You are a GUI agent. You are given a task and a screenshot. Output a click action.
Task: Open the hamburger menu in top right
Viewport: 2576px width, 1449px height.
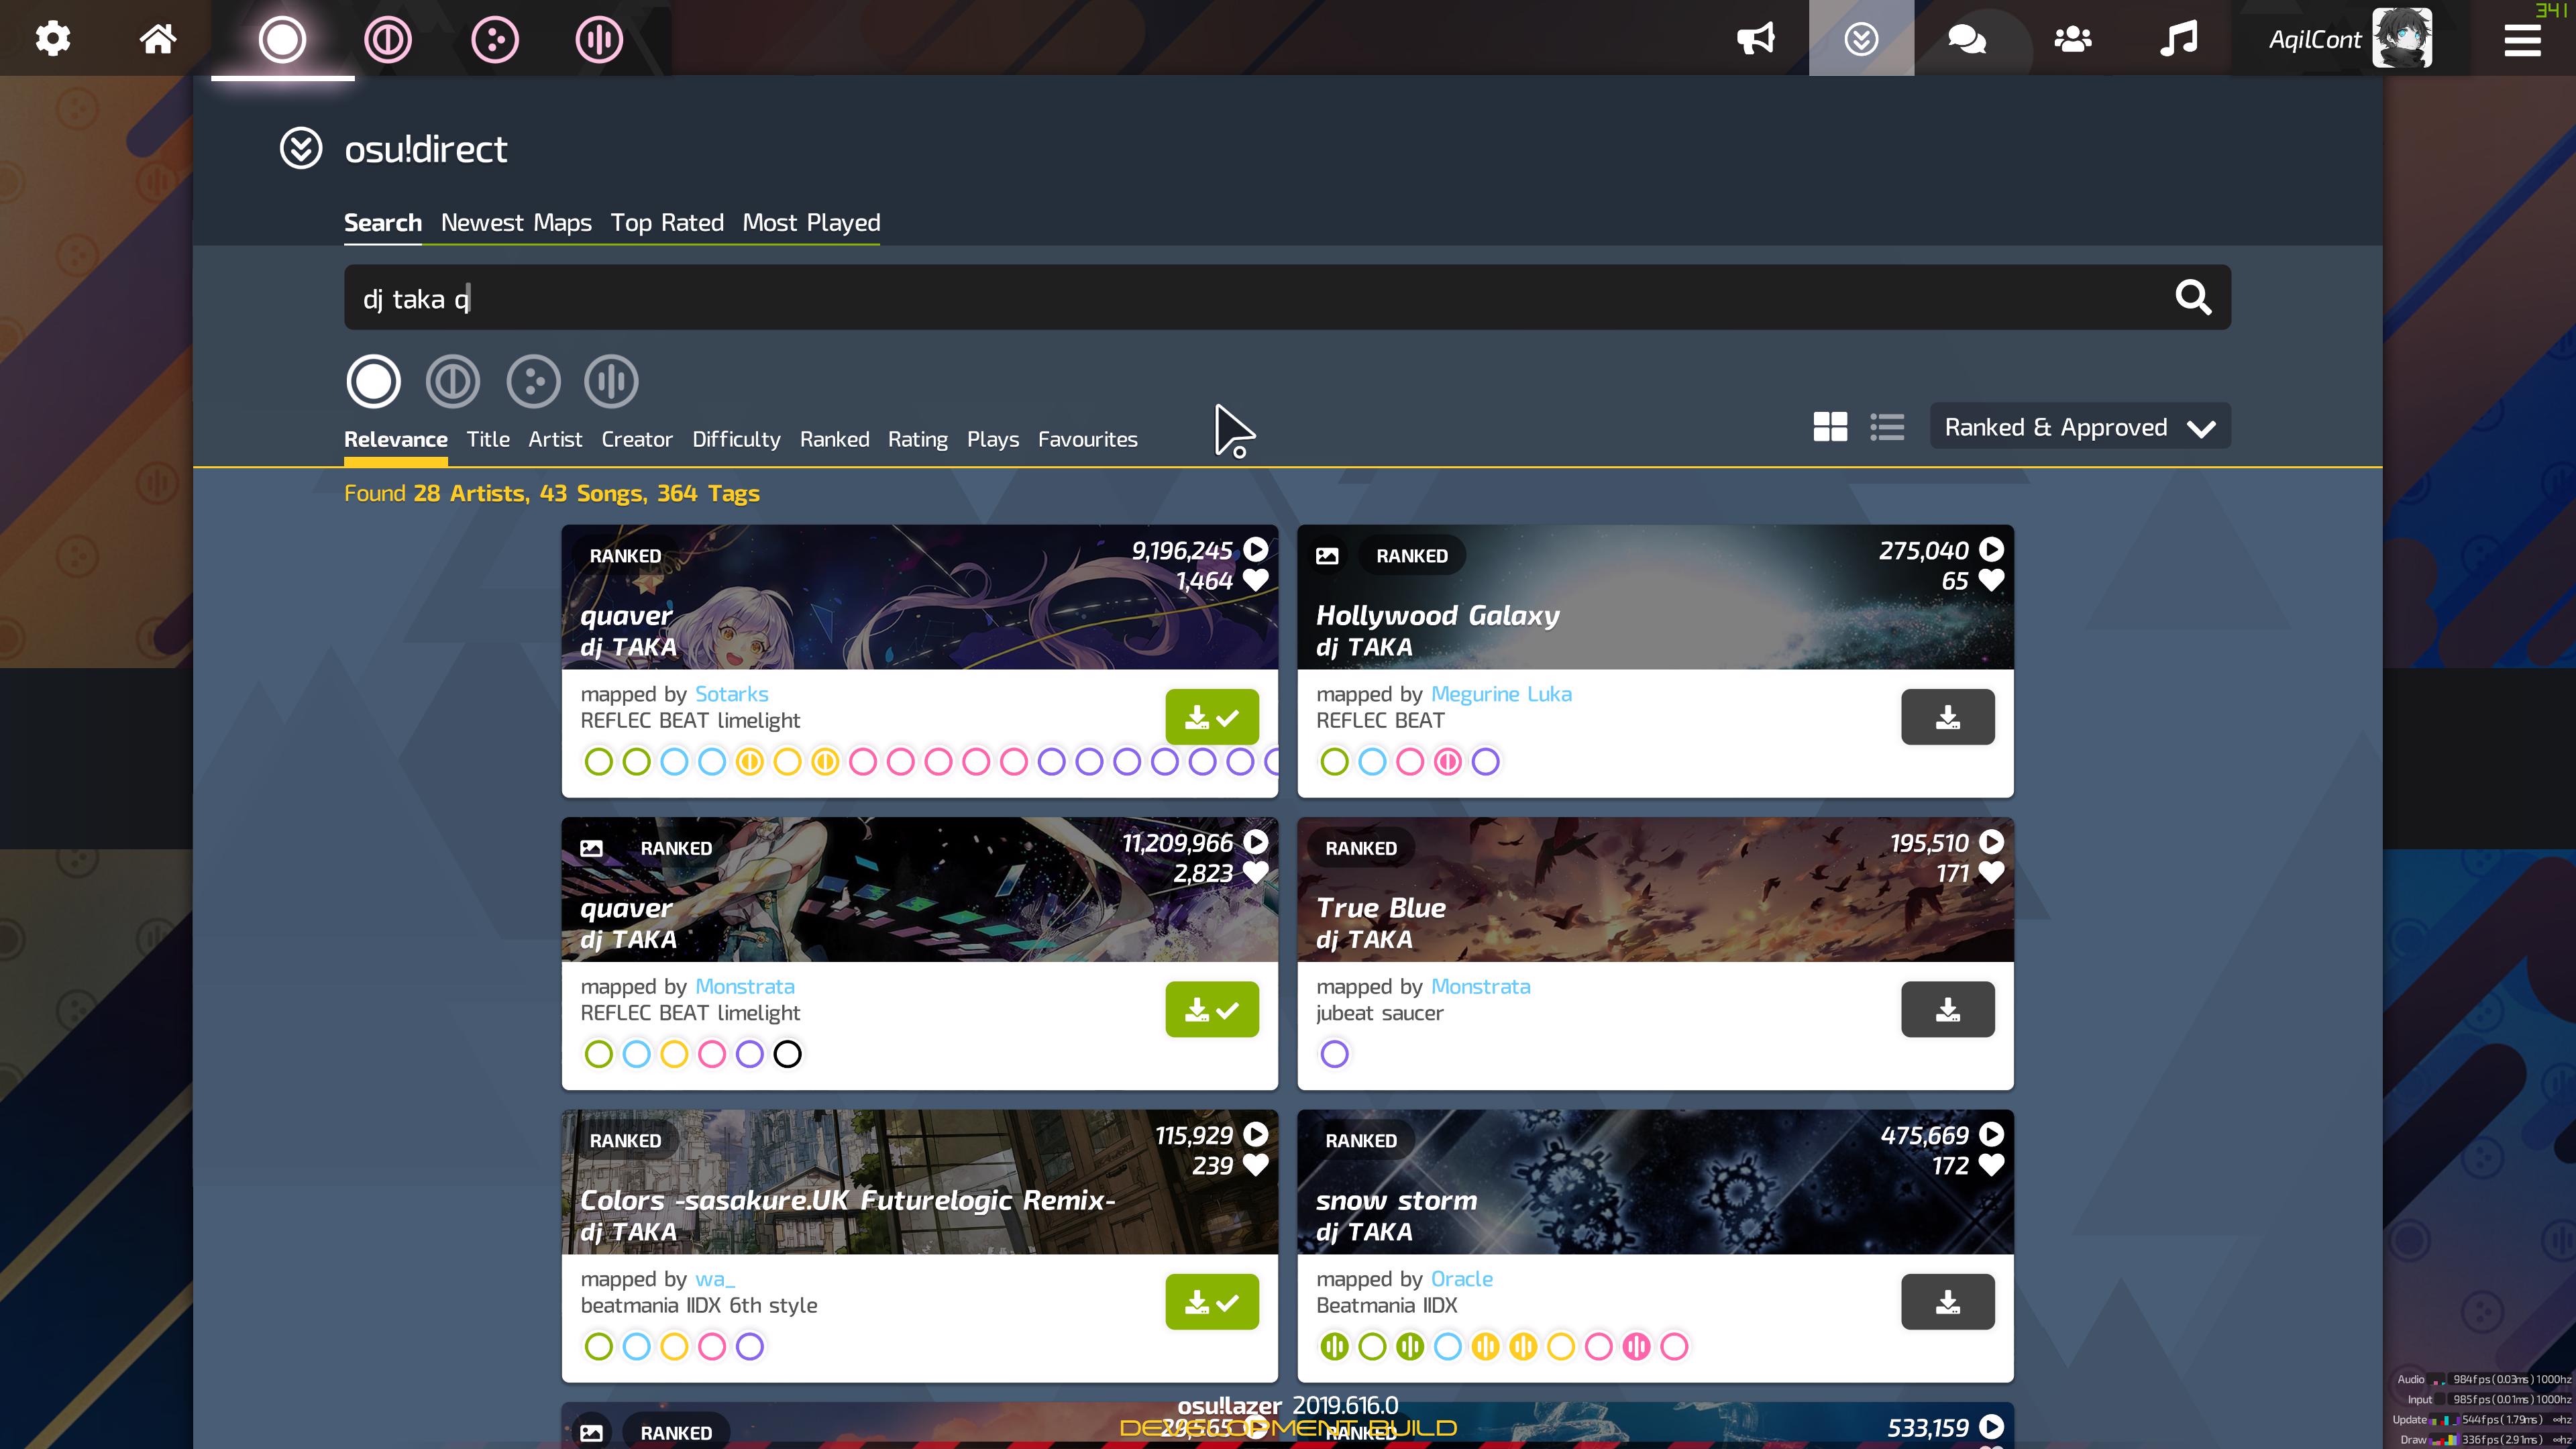click(2522, 40)
